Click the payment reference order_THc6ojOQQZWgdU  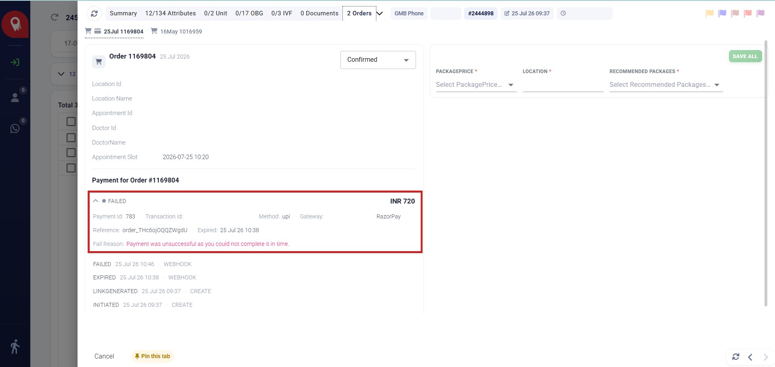pos(155,230)
